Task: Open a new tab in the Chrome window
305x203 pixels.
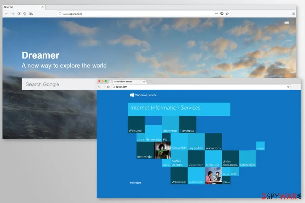Action: (x=150, y=82)
